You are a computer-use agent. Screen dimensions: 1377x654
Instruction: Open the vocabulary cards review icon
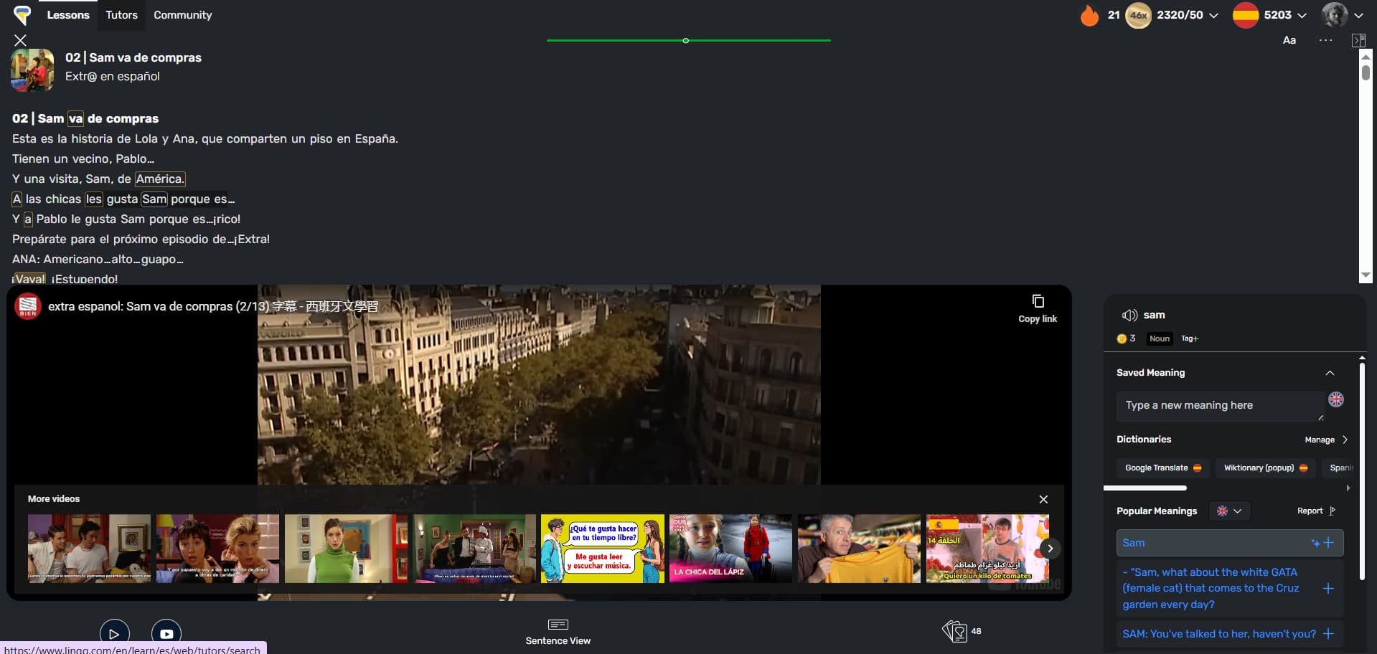954,631
